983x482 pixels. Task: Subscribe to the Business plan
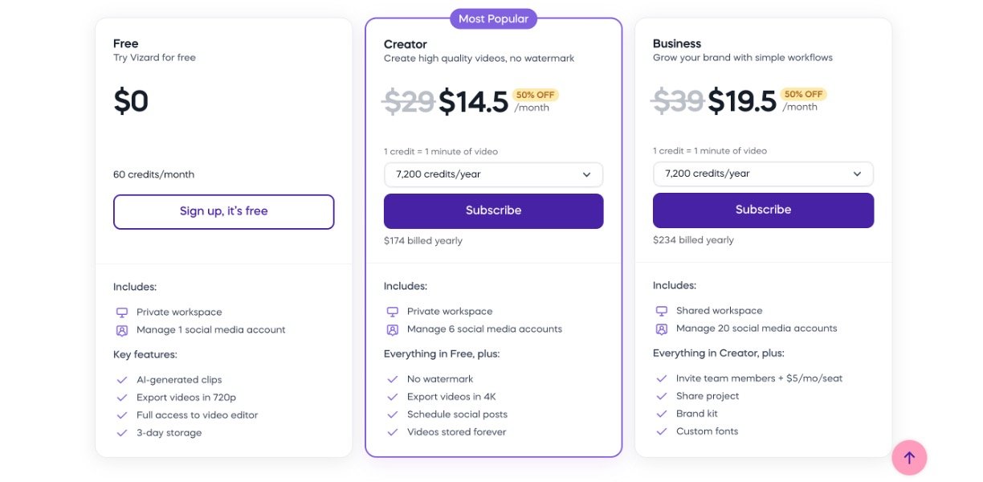click(763, 210)
